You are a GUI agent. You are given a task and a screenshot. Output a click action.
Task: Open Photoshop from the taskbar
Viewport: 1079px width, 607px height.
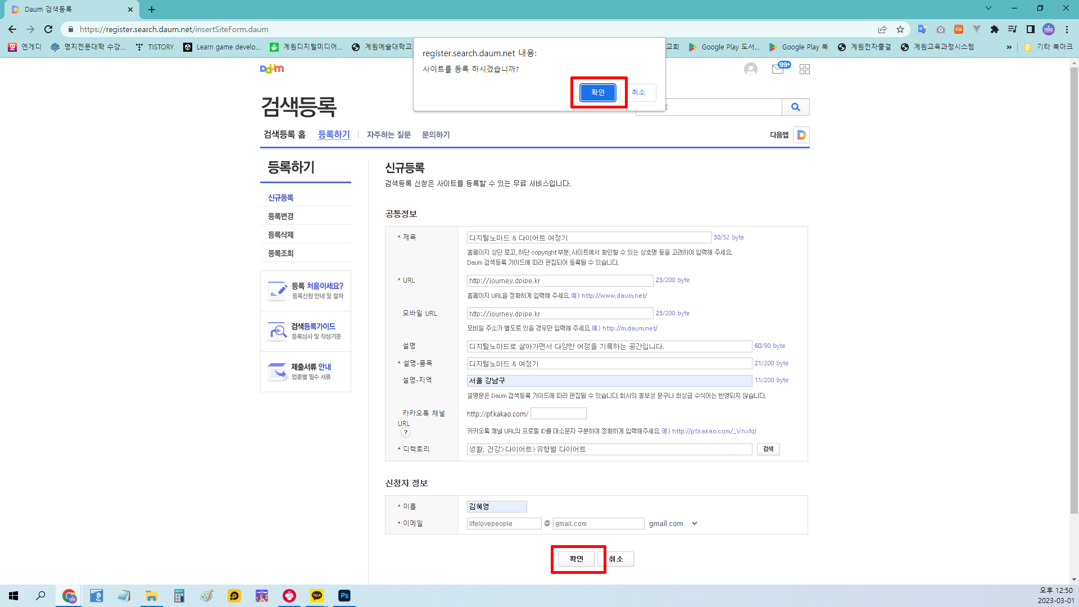(344, 596)
